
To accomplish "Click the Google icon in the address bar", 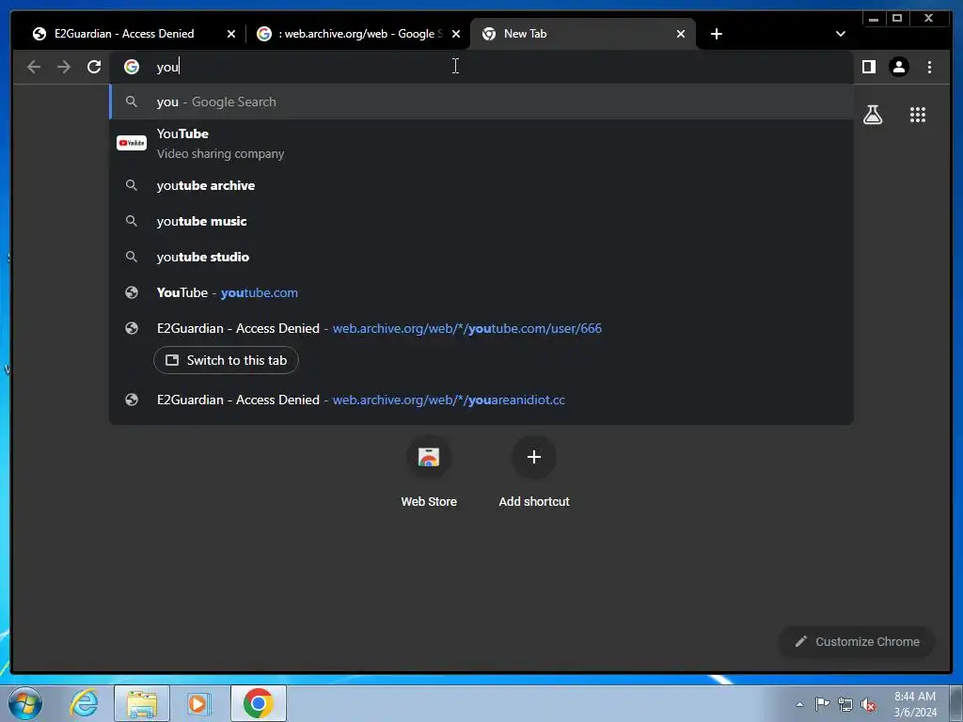I will [x=132, y=67].
